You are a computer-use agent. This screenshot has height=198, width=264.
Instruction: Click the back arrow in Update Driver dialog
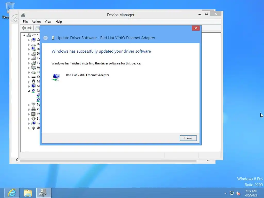click(45, 38)
